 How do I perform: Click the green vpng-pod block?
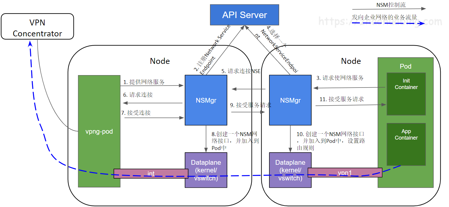pyautogui.click(x=99, y=131)
